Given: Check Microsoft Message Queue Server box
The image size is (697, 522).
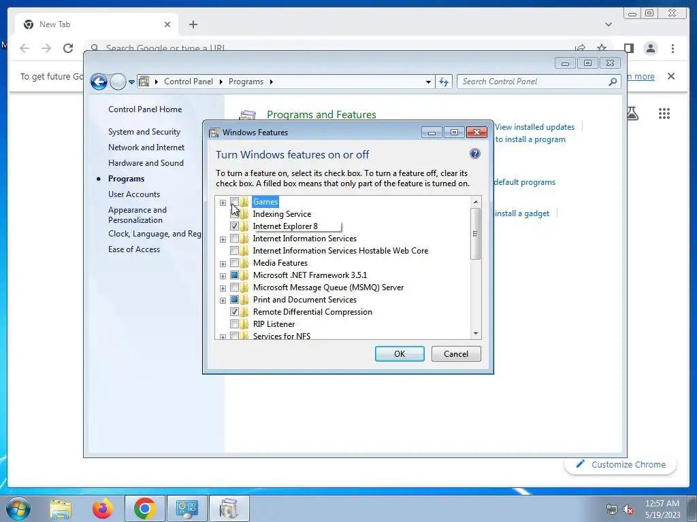Looking at the screenshot, I should tap(234, 288).
